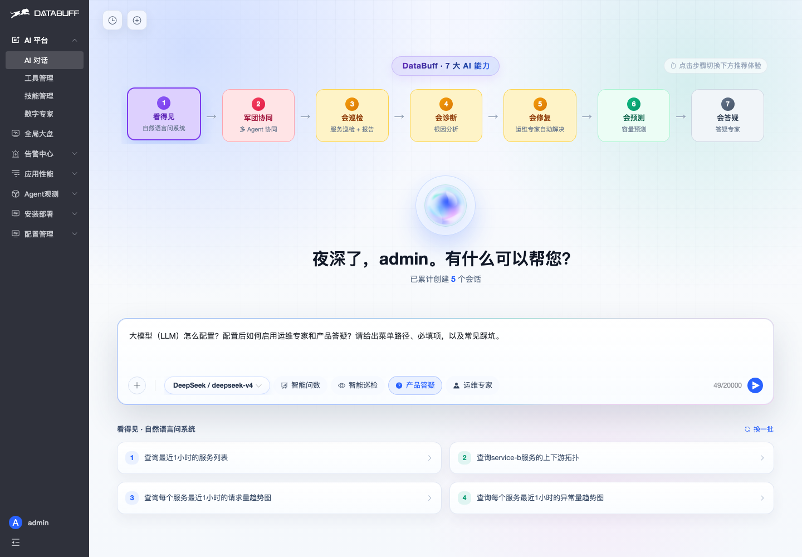Viewport: 802px width, 557px height.
Task: Expand the 应用性能 menu chevron
Action: click(x=75, y=174)
